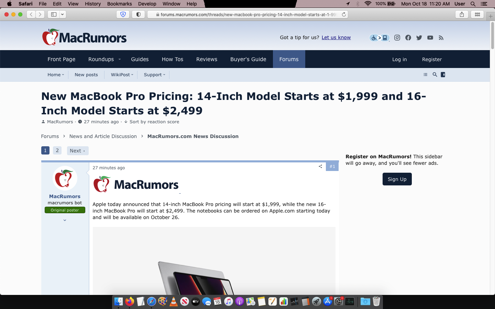Open the How Tos nav item
This screenshot has width=495, height=309.
(x=173, y=59)
